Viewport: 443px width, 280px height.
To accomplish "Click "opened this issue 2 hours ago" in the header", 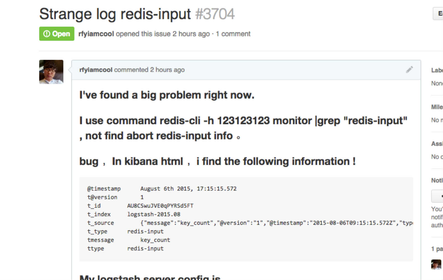I will point(163,34).
